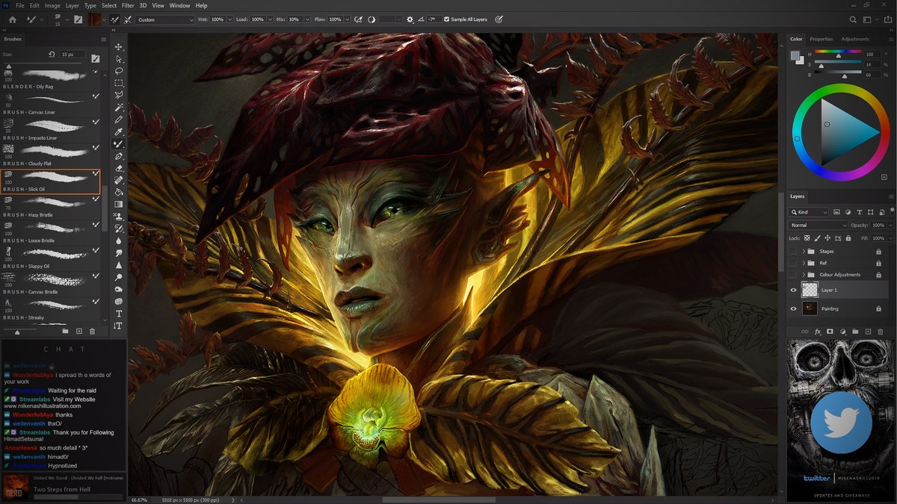Delete brush in Brushes panel

(92, 331)
